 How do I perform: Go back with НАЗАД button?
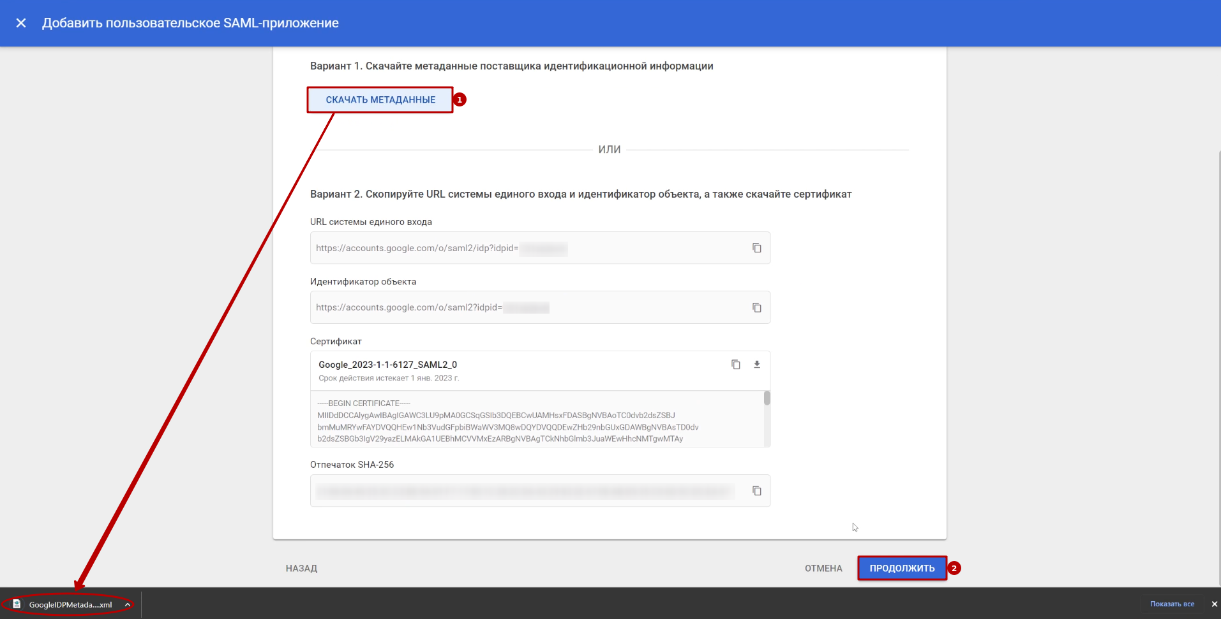(301, 568)
